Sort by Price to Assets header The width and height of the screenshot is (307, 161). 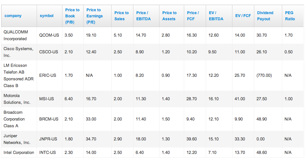point(169,16)
